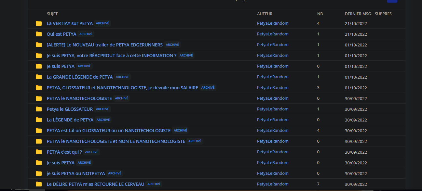Open topic 'La VERTIAY sur PETYA'

point(70,23)
